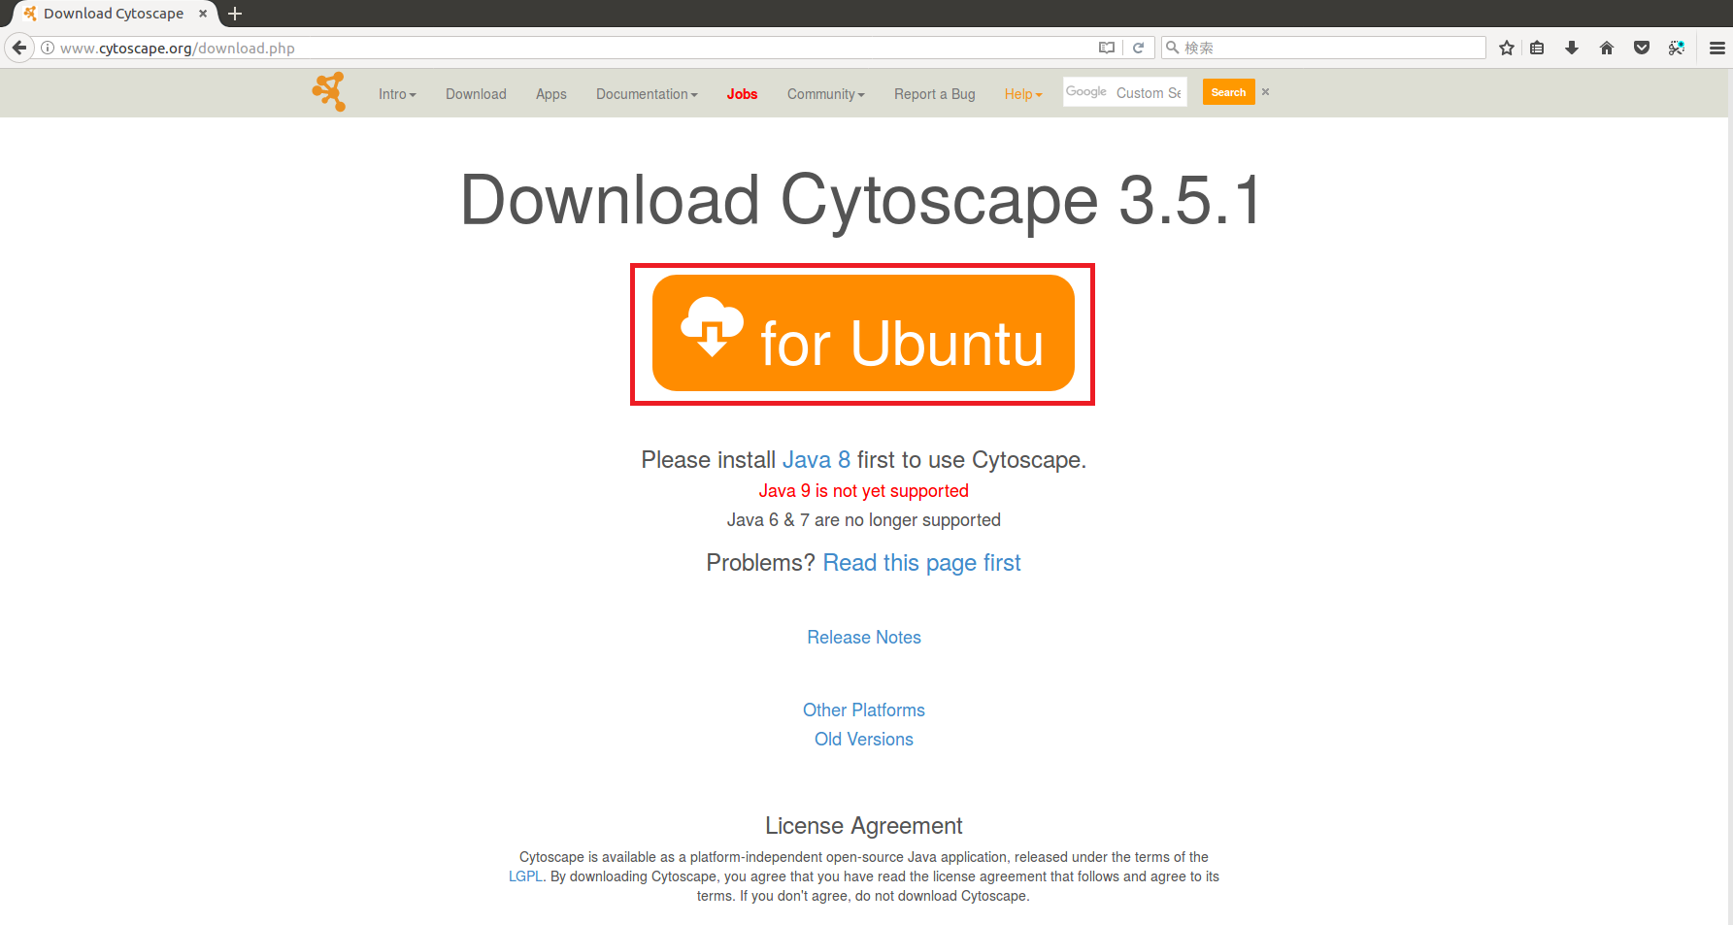Image resolution: width=1733 pixels, height=925 pixels.
Task: Open the Jobs nav item
Action: click(742, 94)
